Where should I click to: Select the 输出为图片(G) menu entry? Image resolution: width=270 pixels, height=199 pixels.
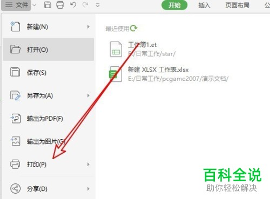pos(49,141)
